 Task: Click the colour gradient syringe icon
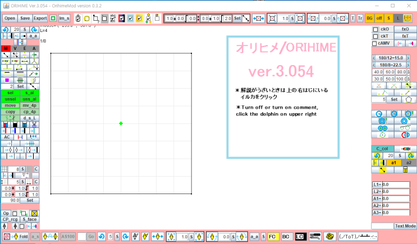[x=405, y=149]
